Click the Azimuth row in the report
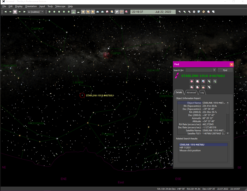Image resolution: width=247 pixels, height=191 pixels. [x=202, y=118]
